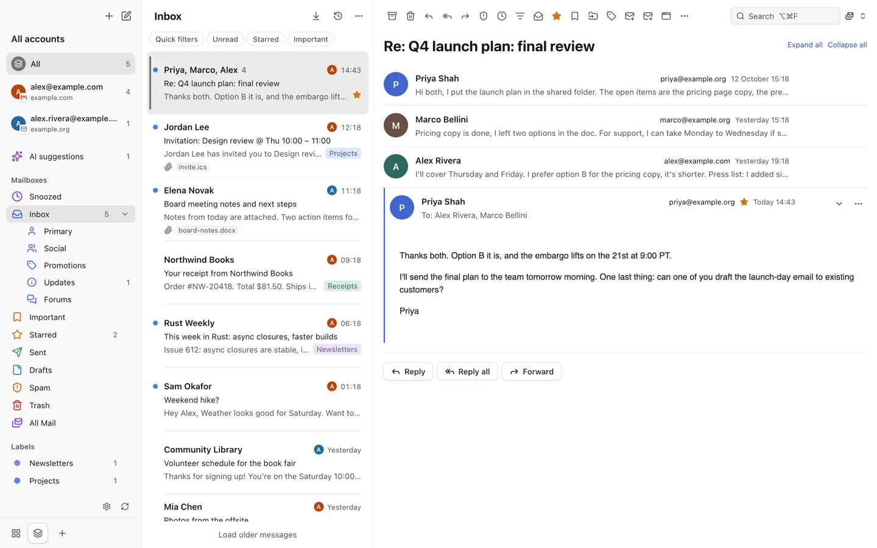Click the reply arrow icon in top toolbar
877x548 pixels.
429,16
